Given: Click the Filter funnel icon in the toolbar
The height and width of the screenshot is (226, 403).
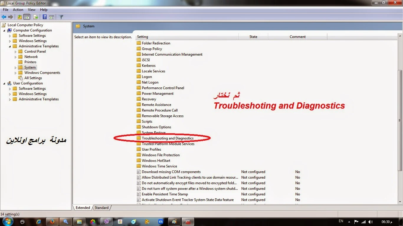Looking at the screenshot, I should 61,17.
